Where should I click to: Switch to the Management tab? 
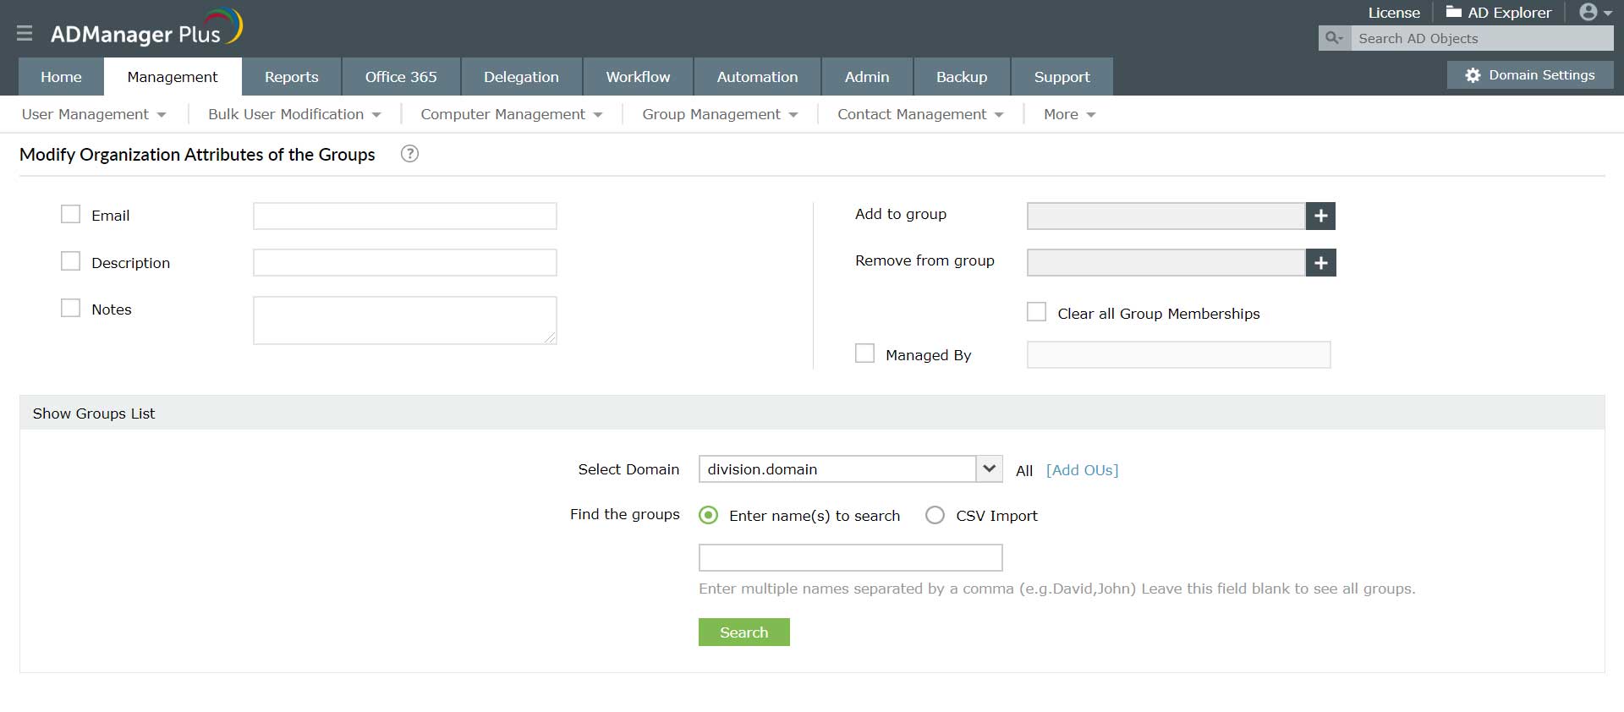(173, 77)
